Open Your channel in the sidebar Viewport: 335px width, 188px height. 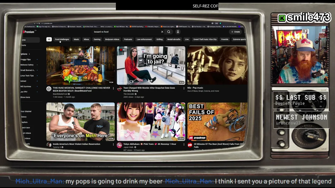tap(26, 111)
